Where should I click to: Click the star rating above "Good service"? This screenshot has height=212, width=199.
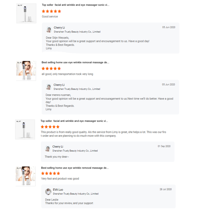click(x=51, y=11)
